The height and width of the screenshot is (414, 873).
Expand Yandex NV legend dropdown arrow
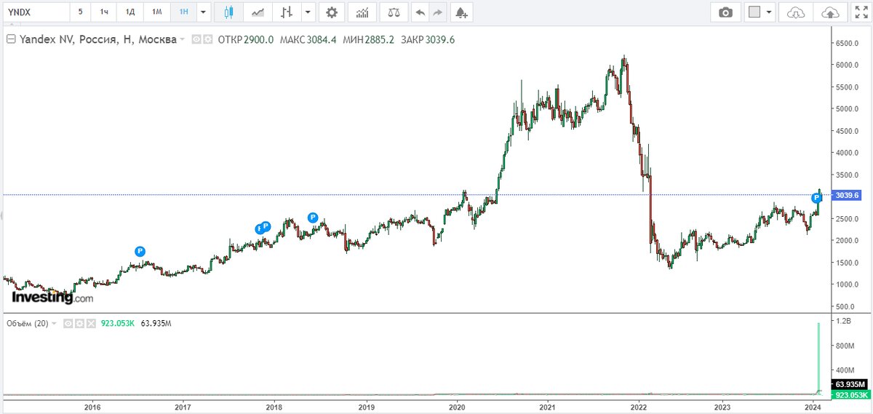183,40
